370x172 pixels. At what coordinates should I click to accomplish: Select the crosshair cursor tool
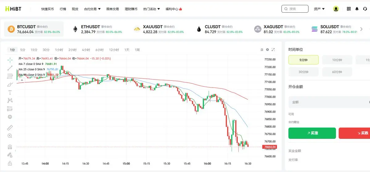(x=10, y=60)
